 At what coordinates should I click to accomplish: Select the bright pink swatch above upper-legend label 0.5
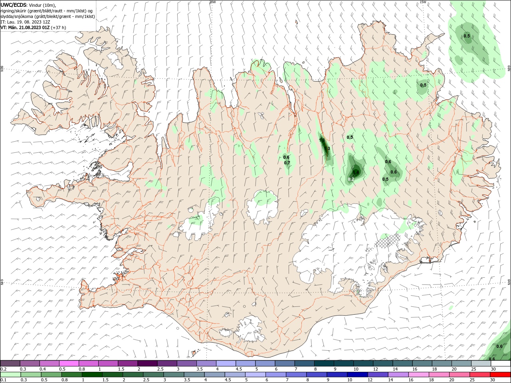click(x=69, y=363)
